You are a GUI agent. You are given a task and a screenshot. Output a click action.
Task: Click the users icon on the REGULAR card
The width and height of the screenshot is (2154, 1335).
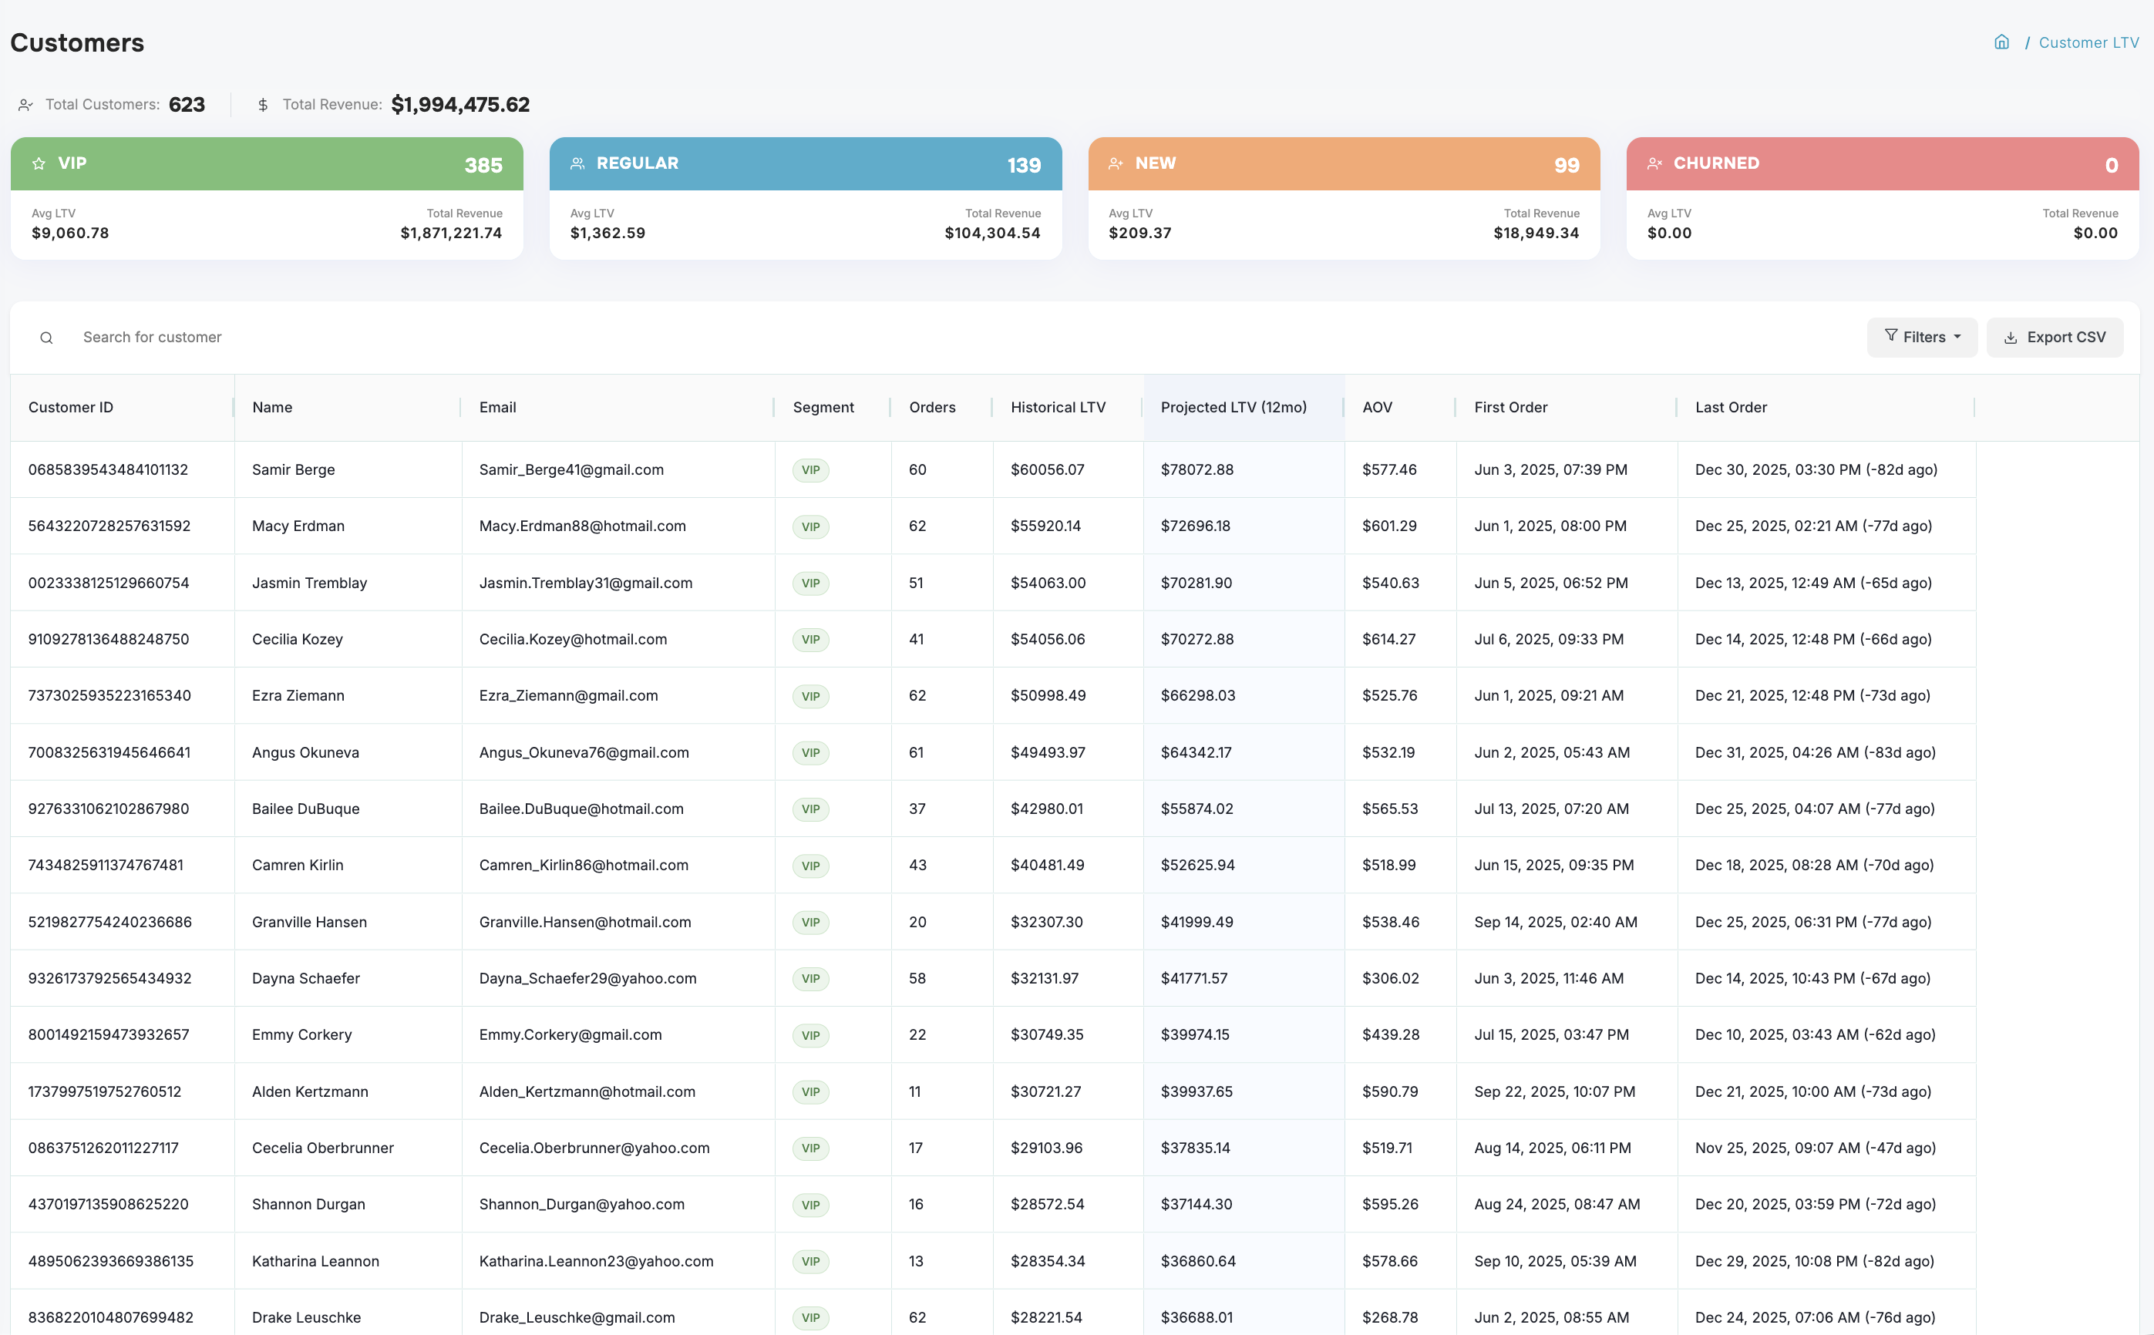(578, 163)
